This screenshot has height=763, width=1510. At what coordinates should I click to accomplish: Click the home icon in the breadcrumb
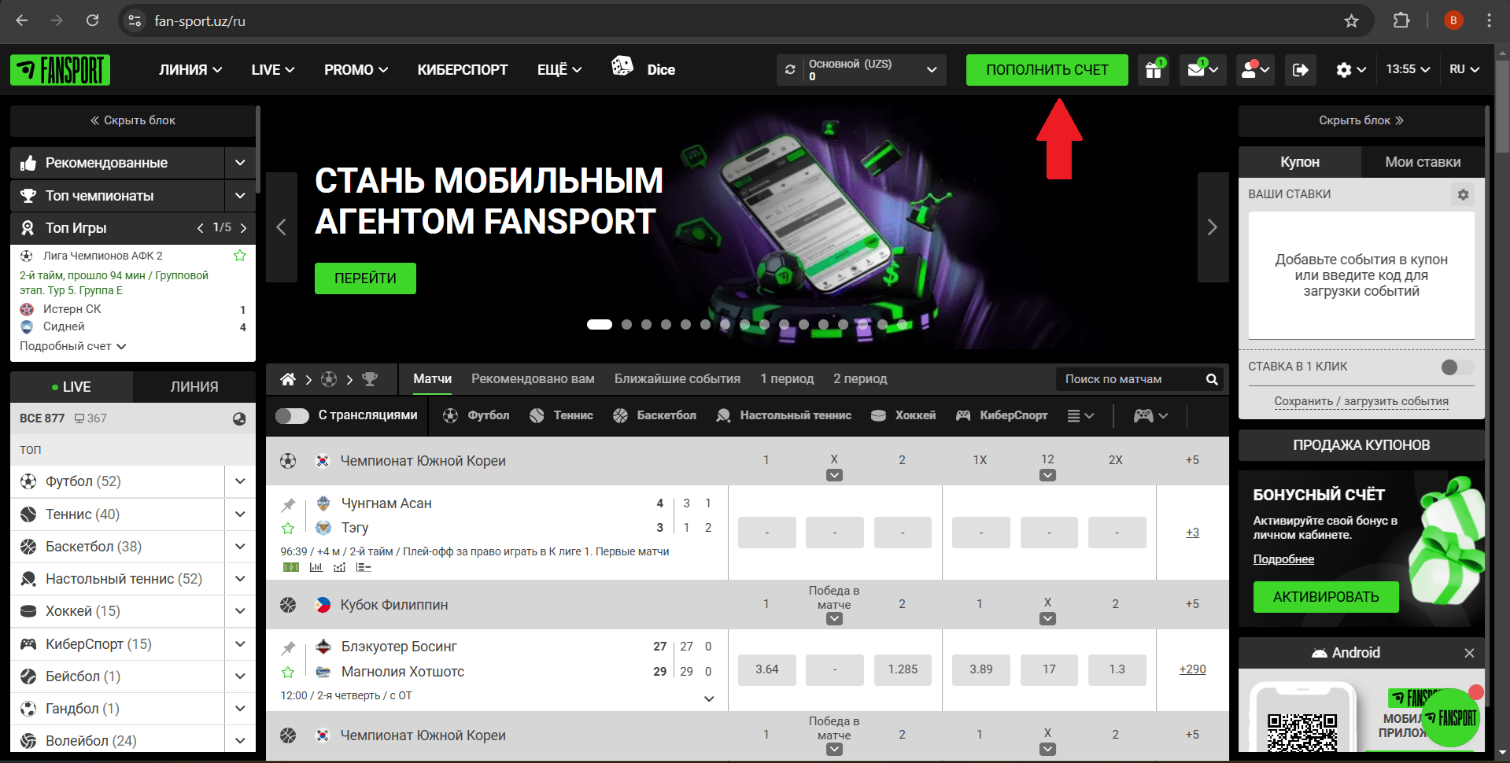[x=288, y=379]
